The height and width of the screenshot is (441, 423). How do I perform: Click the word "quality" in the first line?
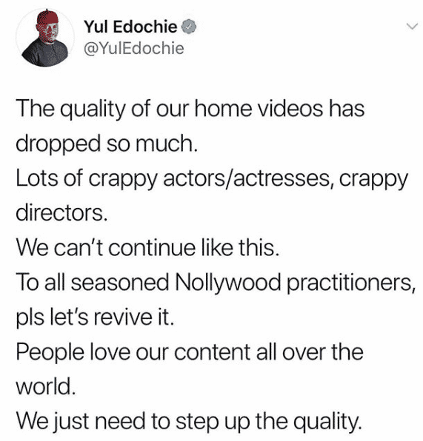point(93,109)
